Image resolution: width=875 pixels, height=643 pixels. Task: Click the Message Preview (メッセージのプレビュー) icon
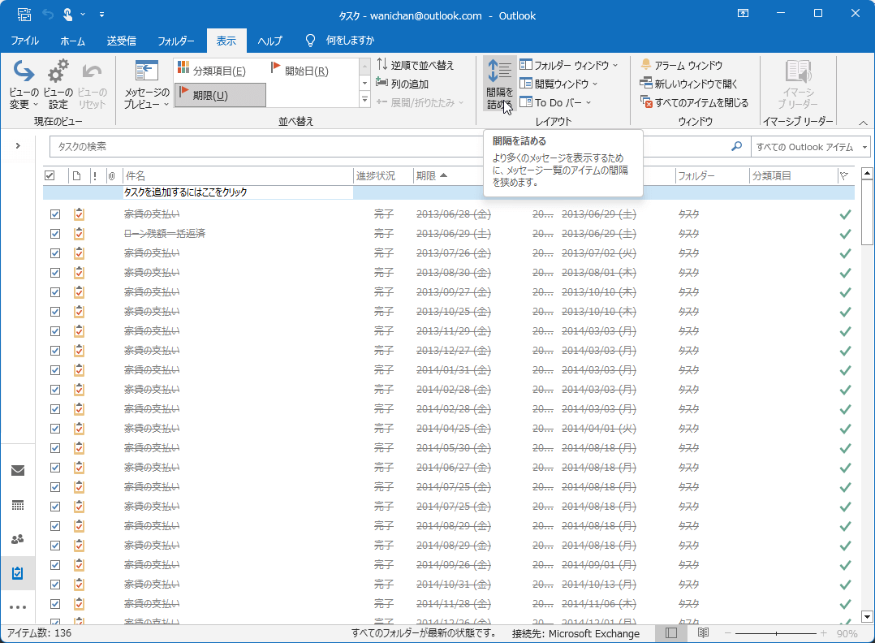(x=147, y=73)
